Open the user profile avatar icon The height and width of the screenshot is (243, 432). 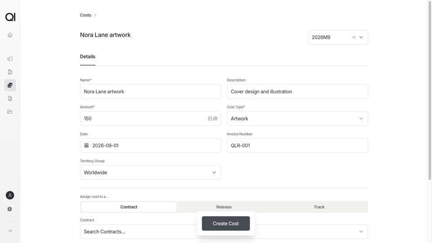pyautogui.click(x=10, y=195)
